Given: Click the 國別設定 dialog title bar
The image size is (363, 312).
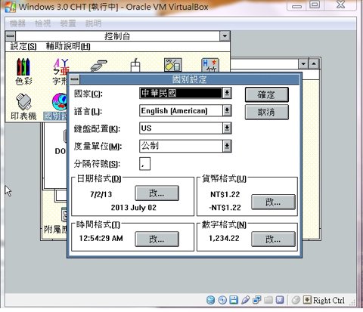Looking at the screenshot, I should [190, 79].
